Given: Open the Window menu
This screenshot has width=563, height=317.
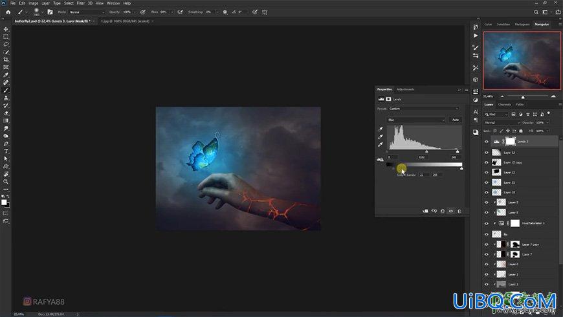Looking at the screenshot, I should click(113, 3).
